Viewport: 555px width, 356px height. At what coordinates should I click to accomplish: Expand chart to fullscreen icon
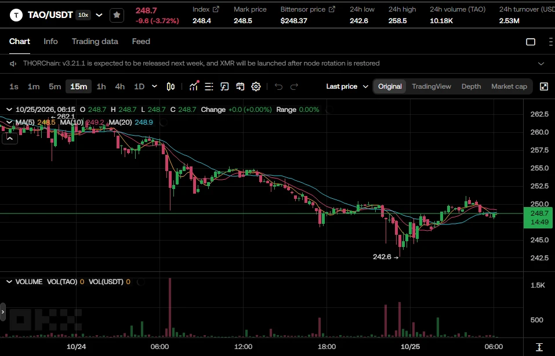click(x=544, y=86)
